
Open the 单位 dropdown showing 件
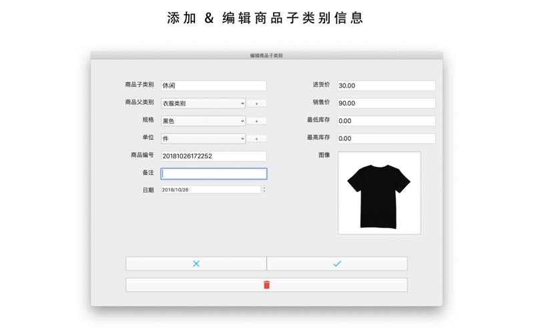[203, 139]
